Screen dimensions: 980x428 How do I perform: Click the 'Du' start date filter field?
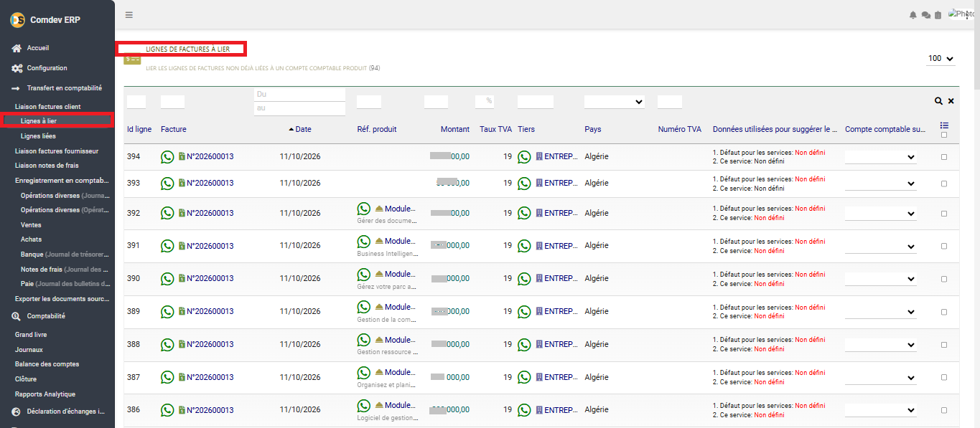pos(299,95)
